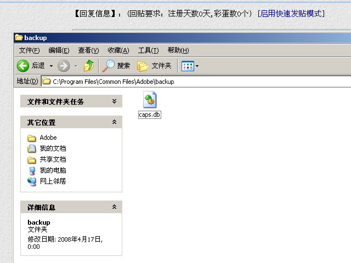
Task: Open the 帮助(H) menu
Action: (178, 50)
